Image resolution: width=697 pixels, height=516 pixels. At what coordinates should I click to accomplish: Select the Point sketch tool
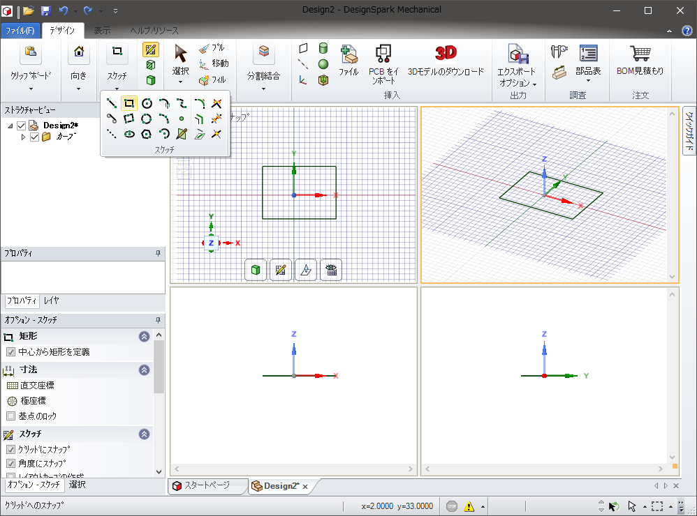[182, 119]
